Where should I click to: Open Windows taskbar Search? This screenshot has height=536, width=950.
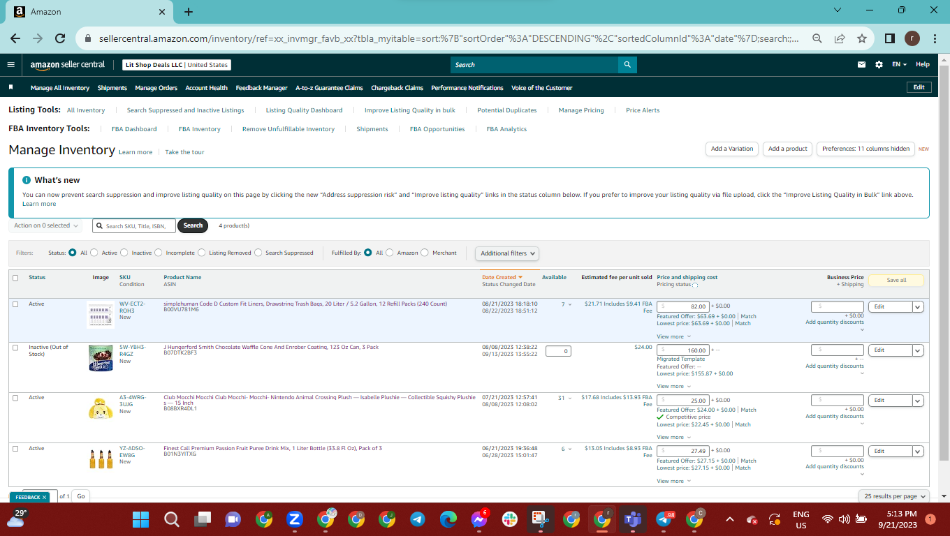pos(171,519)
